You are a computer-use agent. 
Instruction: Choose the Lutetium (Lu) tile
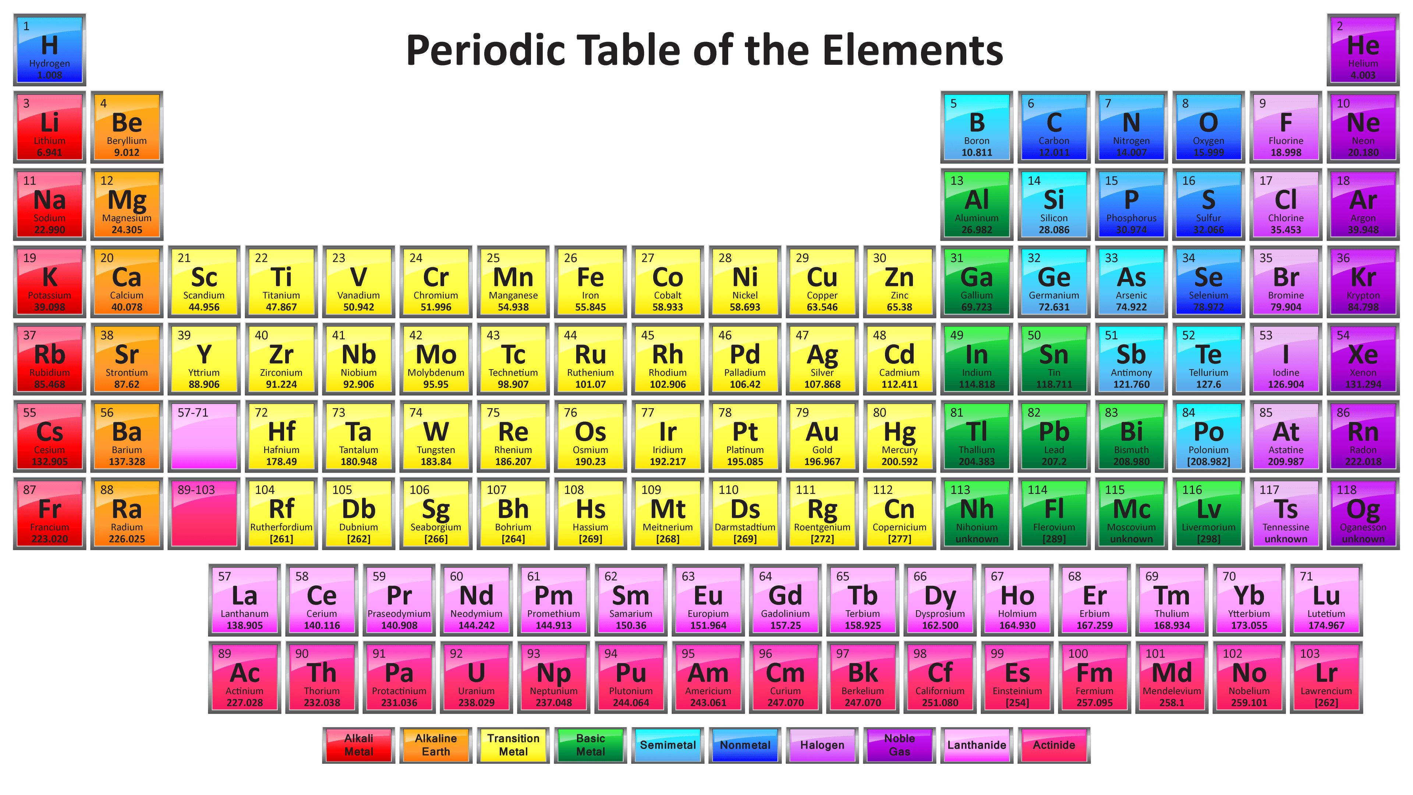point(1326,600)
